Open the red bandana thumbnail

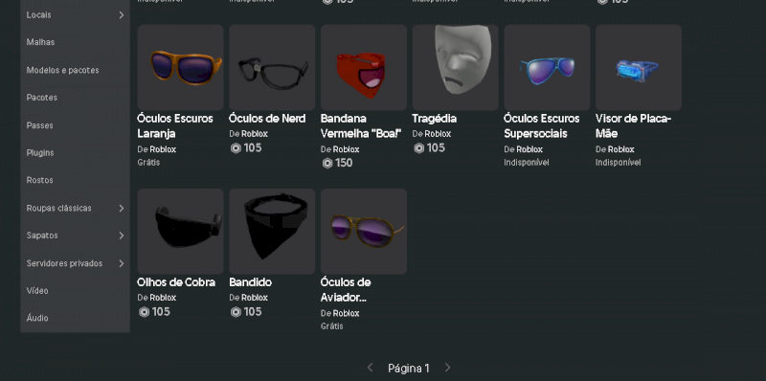click(364, 67)
